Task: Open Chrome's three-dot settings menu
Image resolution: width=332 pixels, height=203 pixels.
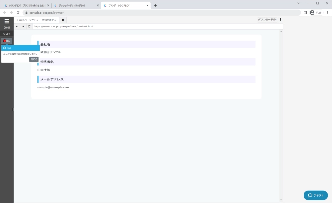Action: (x=327, y=13)
